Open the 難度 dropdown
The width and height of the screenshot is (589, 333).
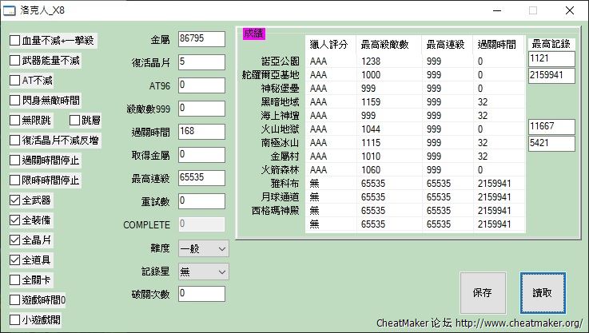pos(203,248)
